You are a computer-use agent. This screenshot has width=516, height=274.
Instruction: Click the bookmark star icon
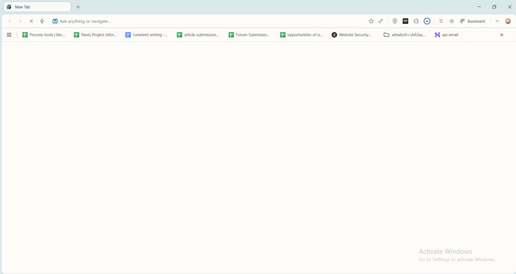point(371,21)
